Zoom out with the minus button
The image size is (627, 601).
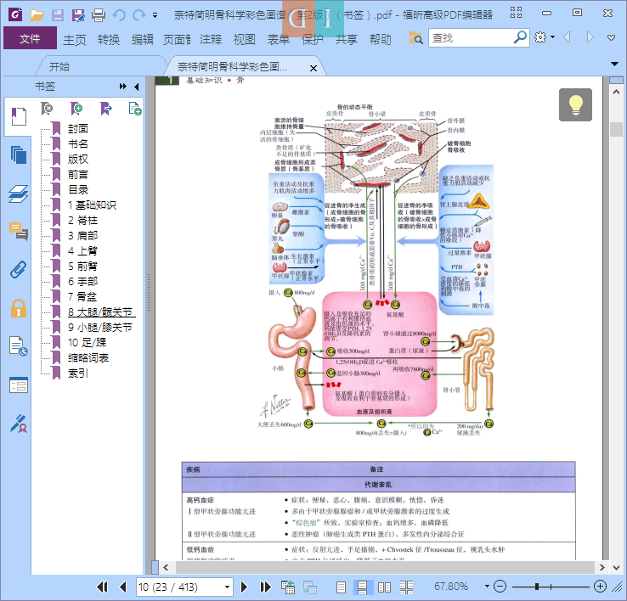tap(500, 587)
